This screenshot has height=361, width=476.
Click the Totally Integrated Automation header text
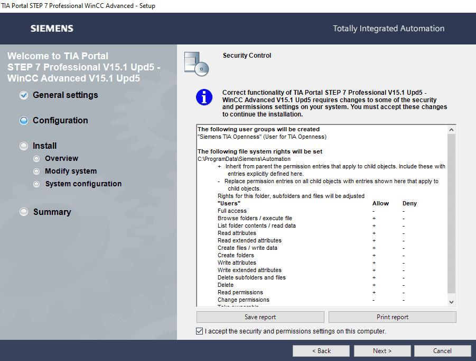[x=389, y=29]
